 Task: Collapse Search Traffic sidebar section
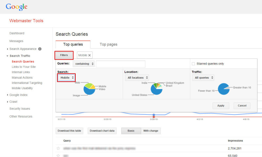[7, 56]
